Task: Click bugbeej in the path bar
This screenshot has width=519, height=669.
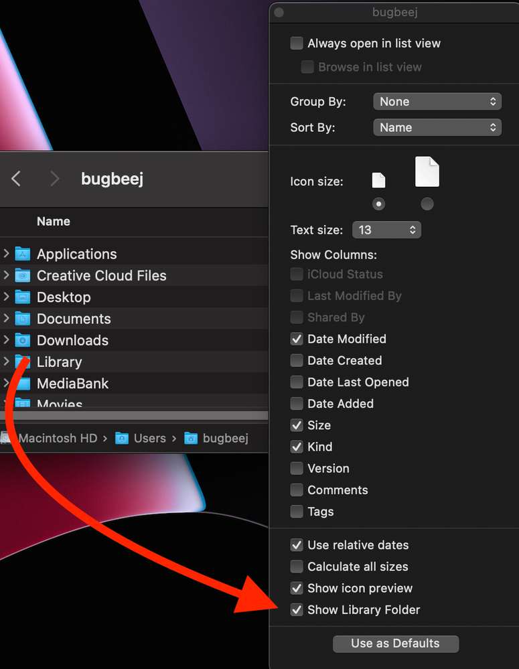Action: click(x=226, y=438)
